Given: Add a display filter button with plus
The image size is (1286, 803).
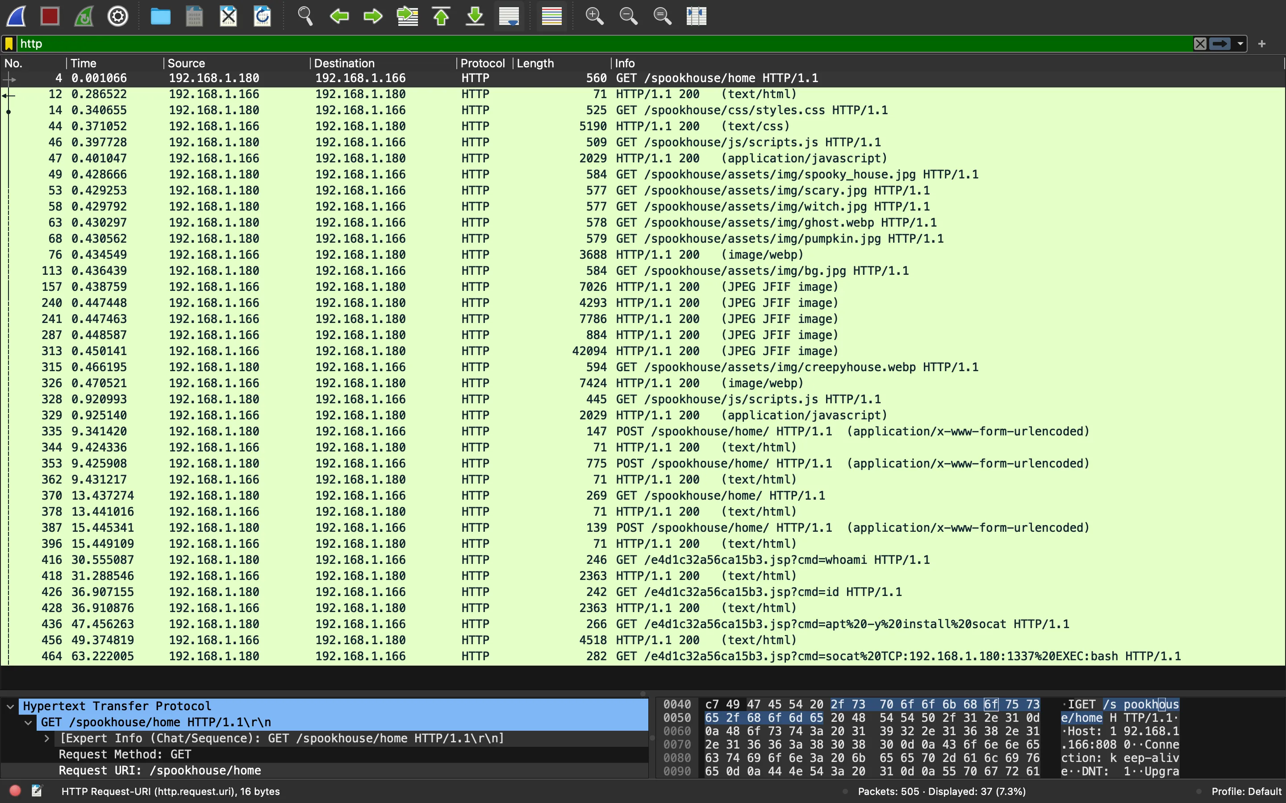Looking at the screenshot, I should [x=1262, y=44].
